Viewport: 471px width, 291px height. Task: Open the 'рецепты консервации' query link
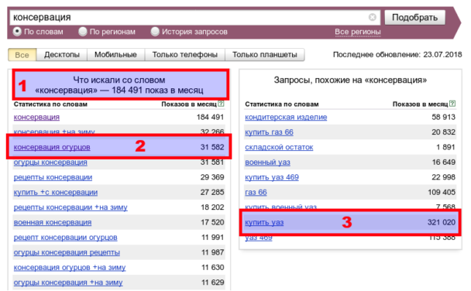53,177
